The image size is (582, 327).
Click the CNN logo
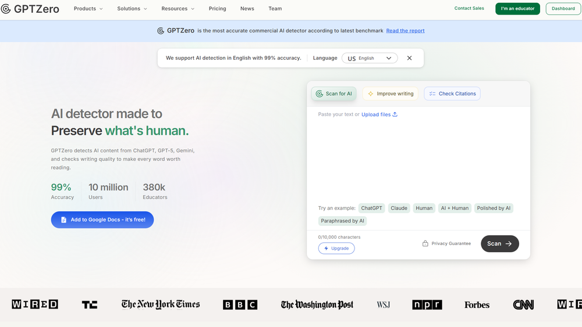pyautogui.click(x=523, y=305)
